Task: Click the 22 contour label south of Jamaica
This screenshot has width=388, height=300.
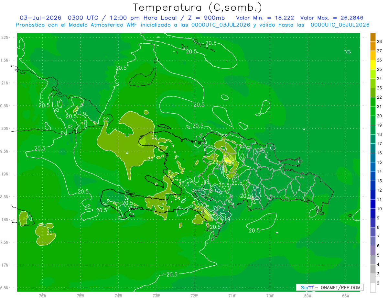Action: coord(49,233)
